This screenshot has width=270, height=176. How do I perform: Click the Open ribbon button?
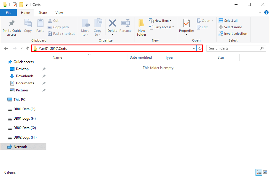[205, 21]
